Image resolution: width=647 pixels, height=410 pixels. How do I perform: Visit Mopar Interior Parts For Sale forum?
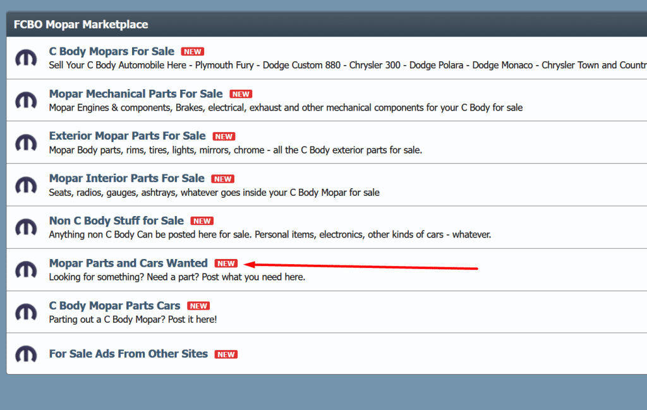[x=126, y=178]
